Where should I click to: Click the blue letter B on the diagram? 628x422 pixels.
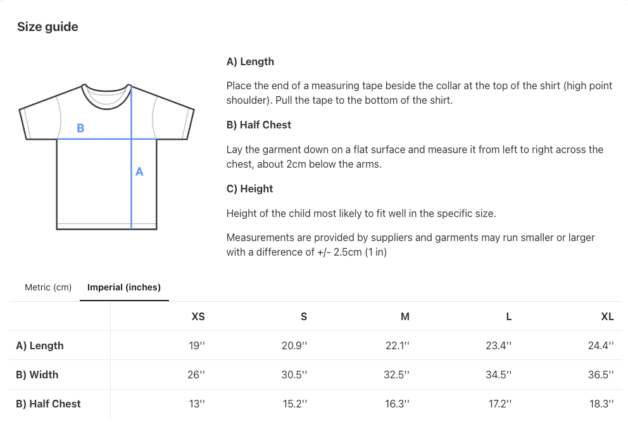coord(80,128)
